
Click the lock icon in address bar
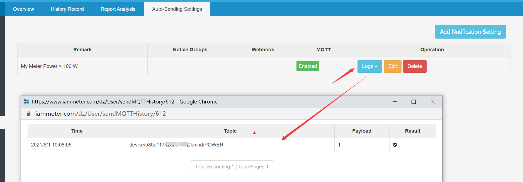click(x=28, y=114)
